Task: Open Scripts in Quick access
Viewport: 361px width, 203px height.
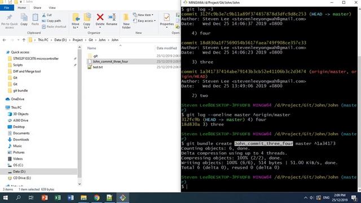Action: 17,65
